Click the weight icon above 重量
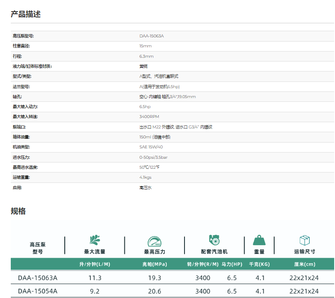 pos(259,240)
